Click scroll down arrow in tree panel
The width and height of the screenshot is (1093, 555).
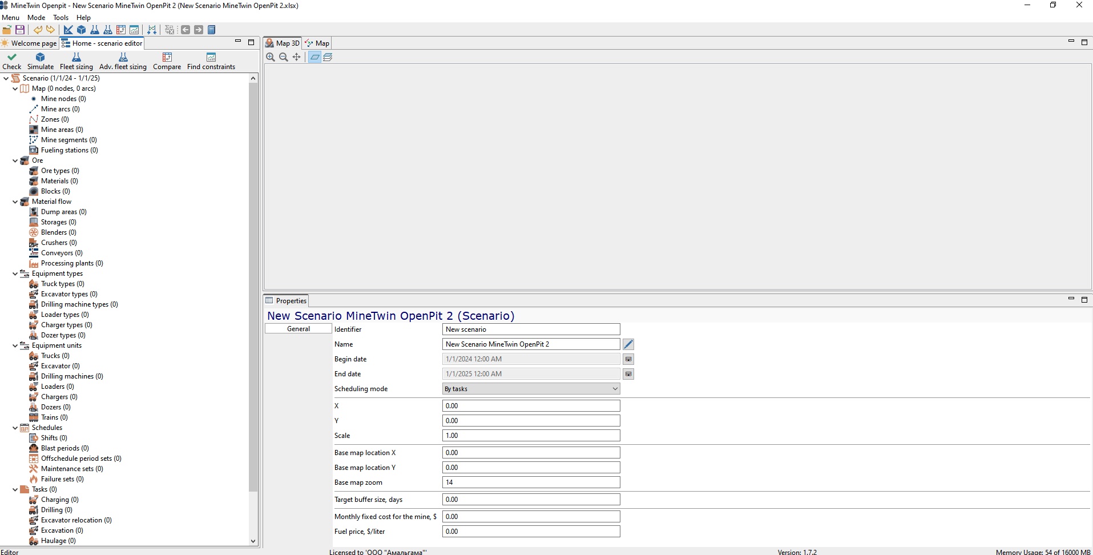253,541
